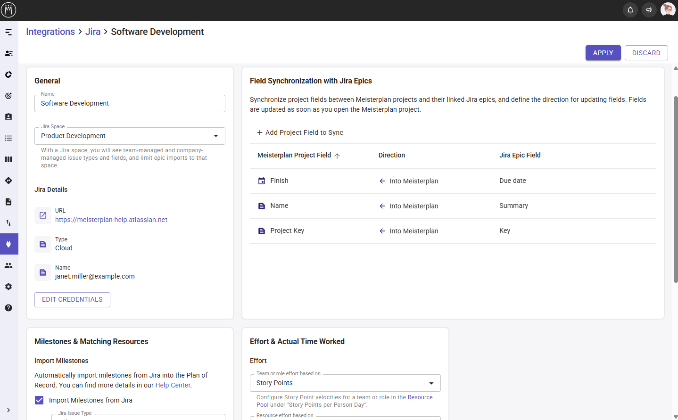The width and height of the screenshot is (678, 420).
Task: Open the help question mark icon
Action: click(x=8, y=308)
